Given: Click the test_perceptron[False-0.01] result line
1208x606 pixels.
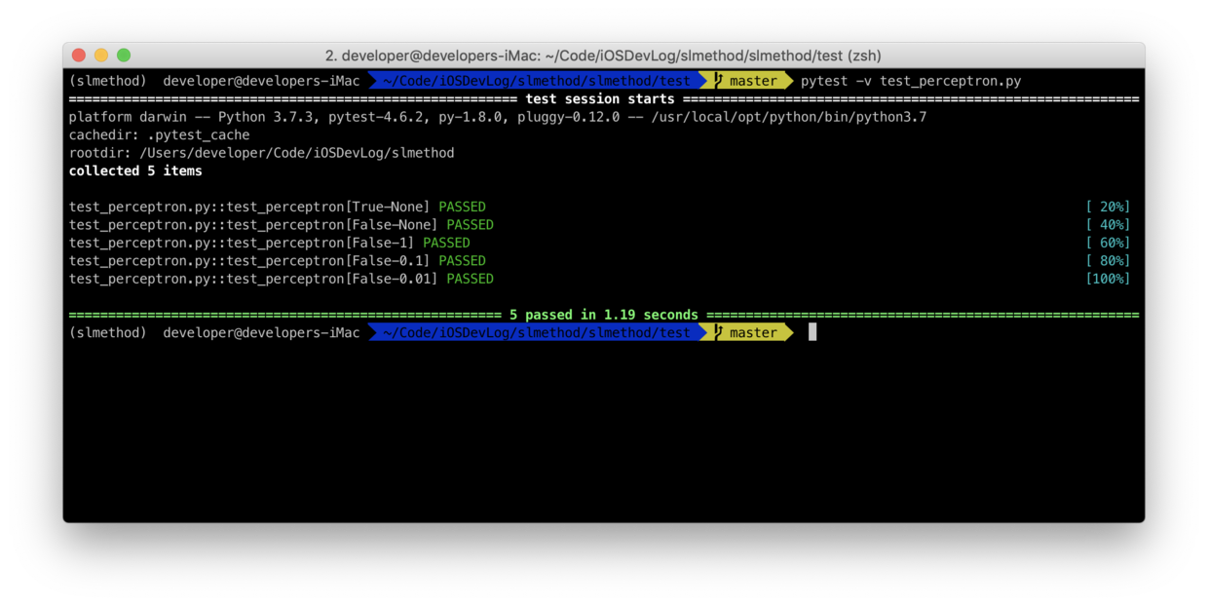Looking at the screenshot, I should pyautogui.click(x=282, y=279).
